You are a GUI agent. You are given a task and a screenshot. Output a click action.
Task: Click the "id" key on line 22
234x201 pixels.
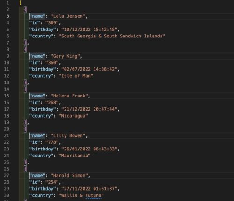point(35,142)
